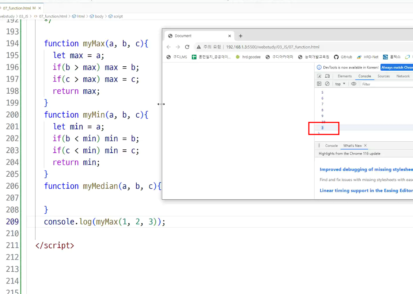Go back in Chrome
The width and height of the screenshot is (413, 294).
pyautogui.click(x=168, y=47)
